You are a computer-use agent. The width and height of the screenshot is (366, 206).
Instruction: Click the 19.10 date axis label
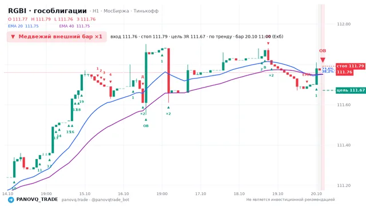coord(278,194)
